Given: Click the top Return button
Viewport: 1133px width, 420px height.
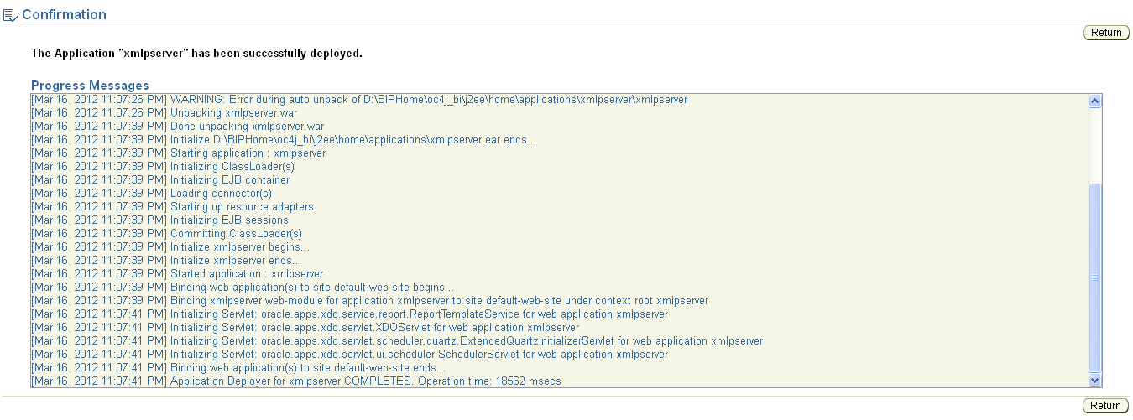Looking at the screenshot, I should pyautogui.click(x=1106, y=33).
